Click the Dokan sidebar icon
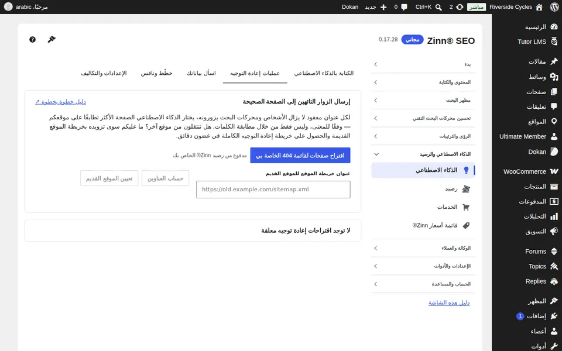The width and height of the screenshot is (562, 351). point(554,152)
